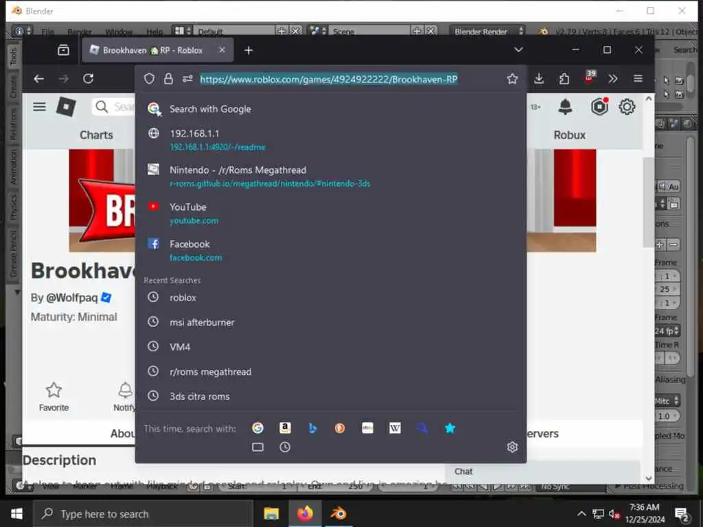
Task: Open Blender Default screen layout selector
Action: (235, 32)
